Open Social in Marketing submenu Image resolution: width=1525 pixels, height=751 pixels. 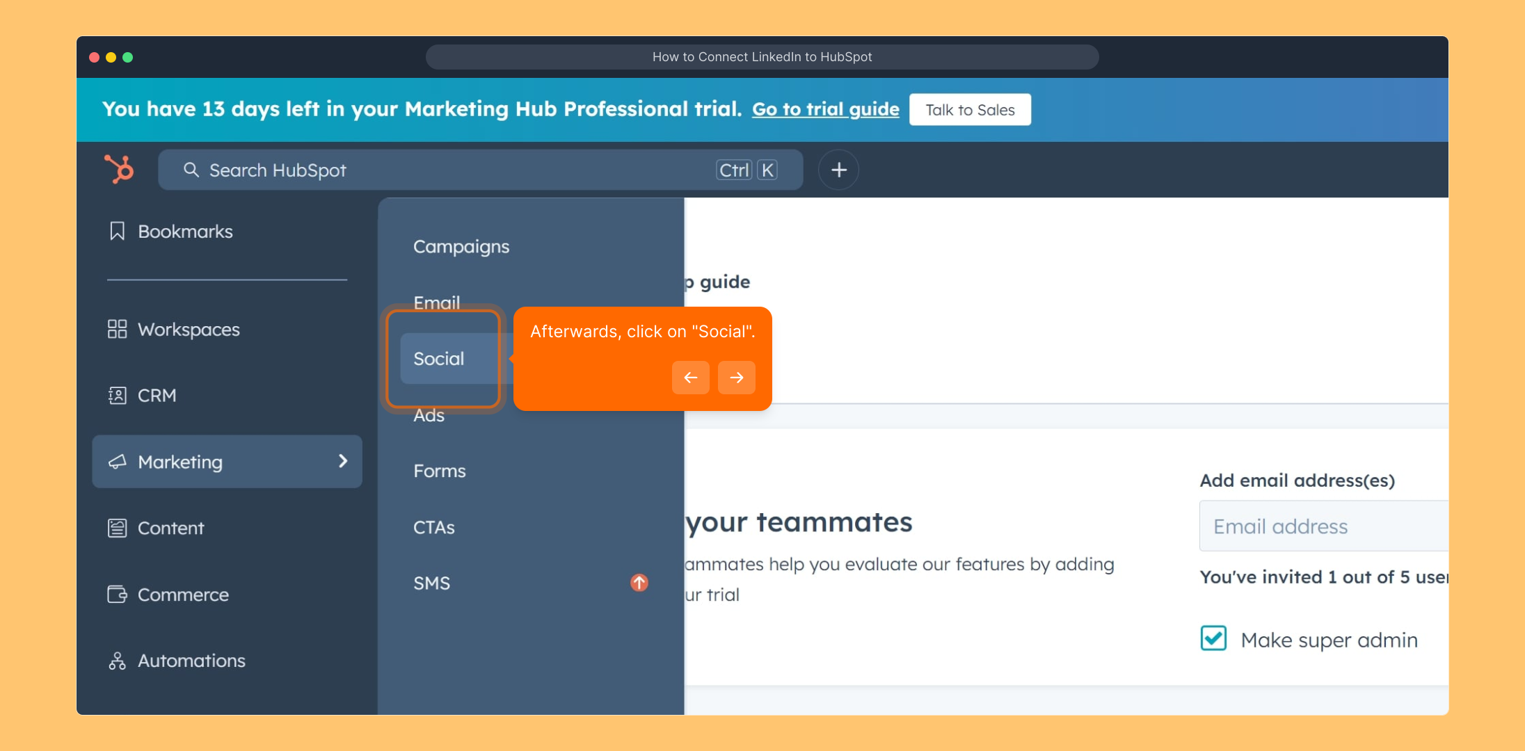[x=439, y=359]
